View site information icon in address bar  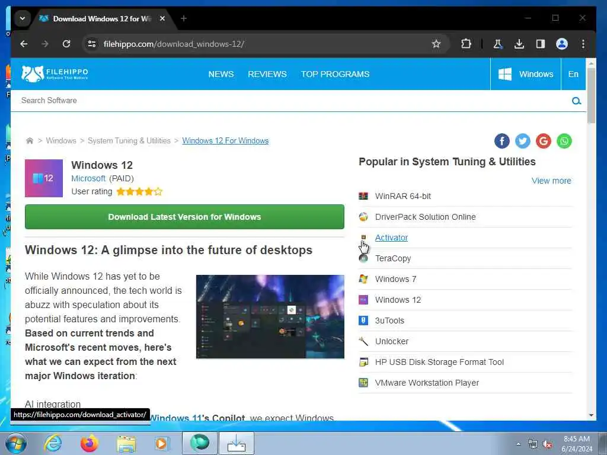pyautogui.click(x=92, y=44)
